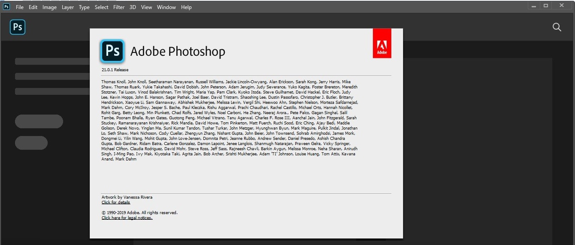This screenshot has width=575, height=245.
Task: Open the Window menu
Action: click(166, 7)
